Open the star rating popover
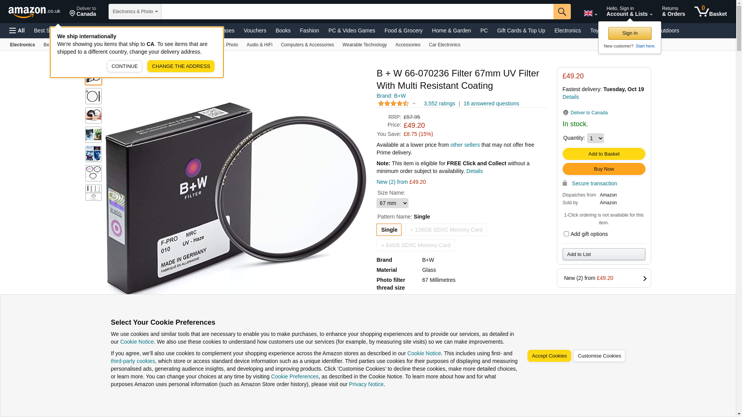 pos(397,103)
